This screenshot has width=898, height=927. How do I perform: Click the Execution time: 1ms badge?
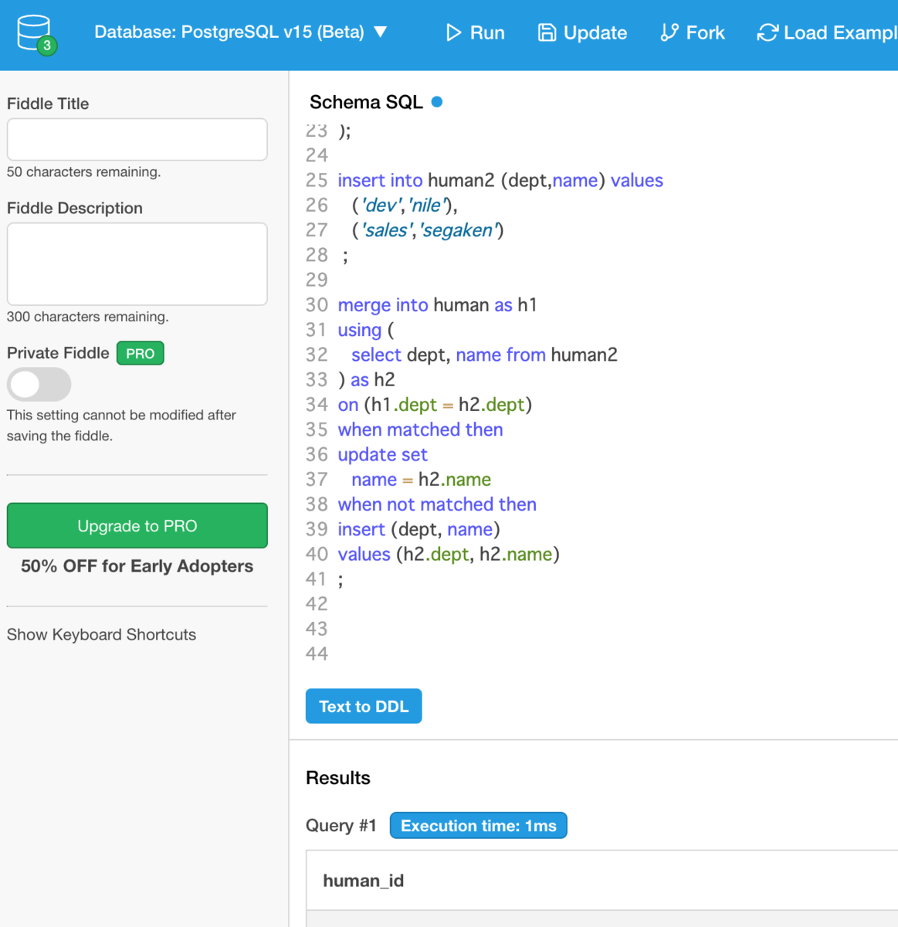click(x=478, y=825)
